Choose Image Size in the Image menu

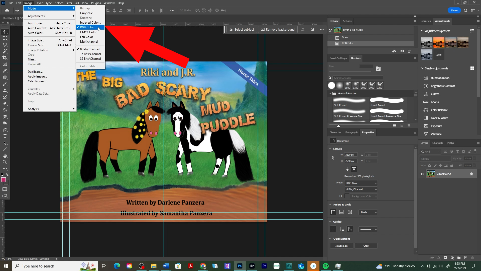[x=50, y=40]
